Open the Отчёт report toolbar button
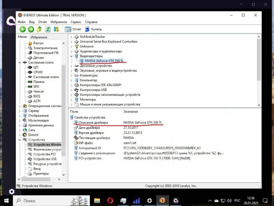The image size is (274, 206). [73, 29]
